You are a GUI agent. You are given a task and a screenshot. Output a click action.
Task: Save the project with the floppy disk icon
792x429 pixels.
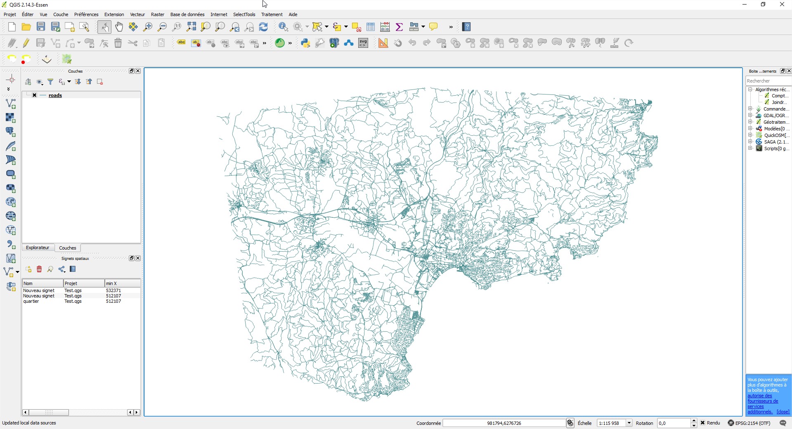point(40,27)
